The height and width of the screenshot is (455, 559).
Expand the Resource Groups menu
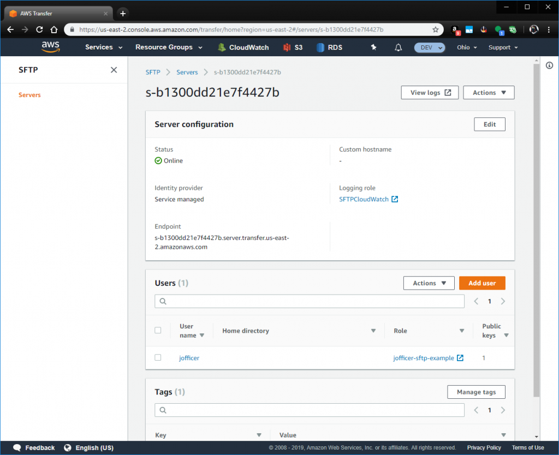pyautogui.click(x=169, y=47)
